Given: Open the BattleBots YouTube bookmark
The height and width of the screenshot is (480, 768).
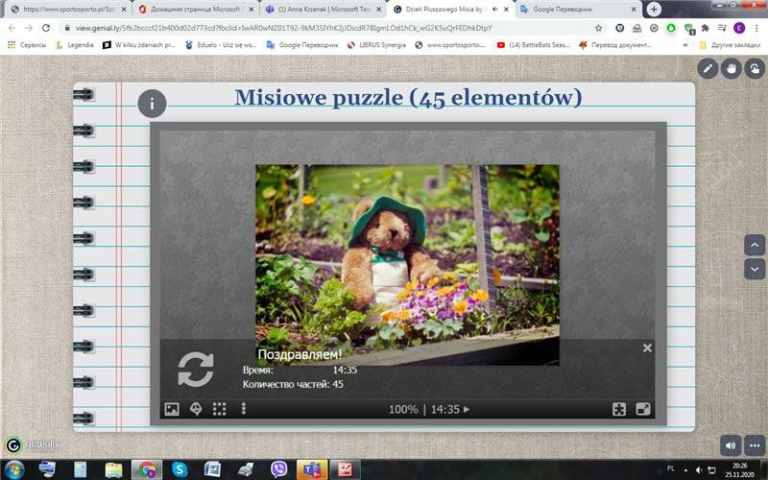Looking at the screenshot, I should tap(533, 44).
